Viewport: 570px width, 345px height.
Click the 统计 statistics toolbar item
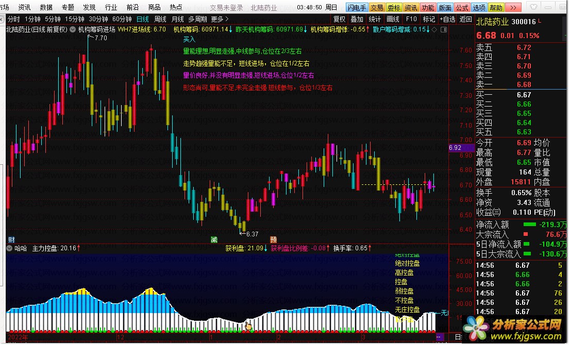[x=375, y=19]
